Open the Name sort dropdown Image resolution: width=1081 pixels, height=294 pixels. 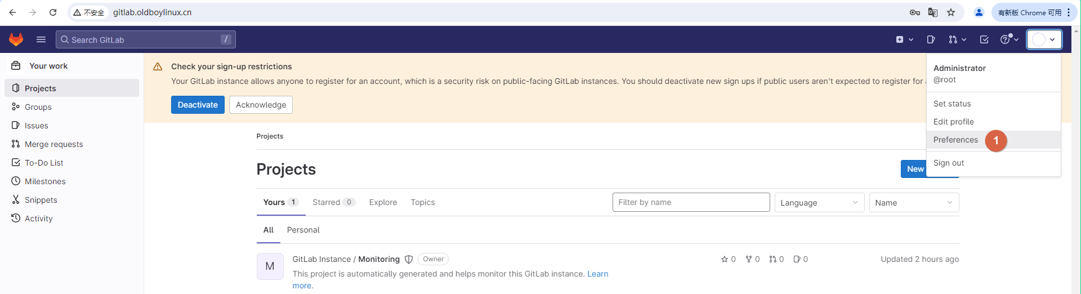click(x=914, y=202)
